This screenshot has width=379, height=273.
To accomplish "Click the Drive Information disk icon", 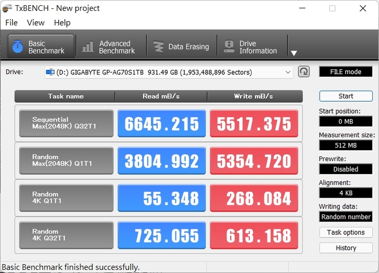I will [x=229, y=47].
